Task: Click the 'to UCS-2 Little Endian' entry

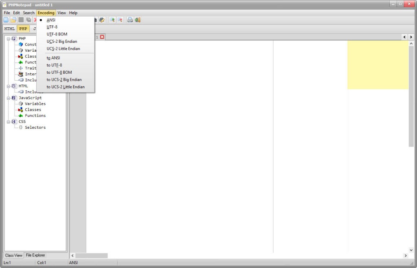Action: 66,87
